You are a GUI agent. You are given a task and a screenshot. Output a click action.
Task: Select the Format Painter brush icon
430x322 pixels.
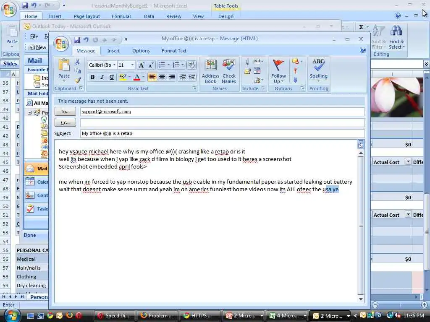(x=78, y=80)
